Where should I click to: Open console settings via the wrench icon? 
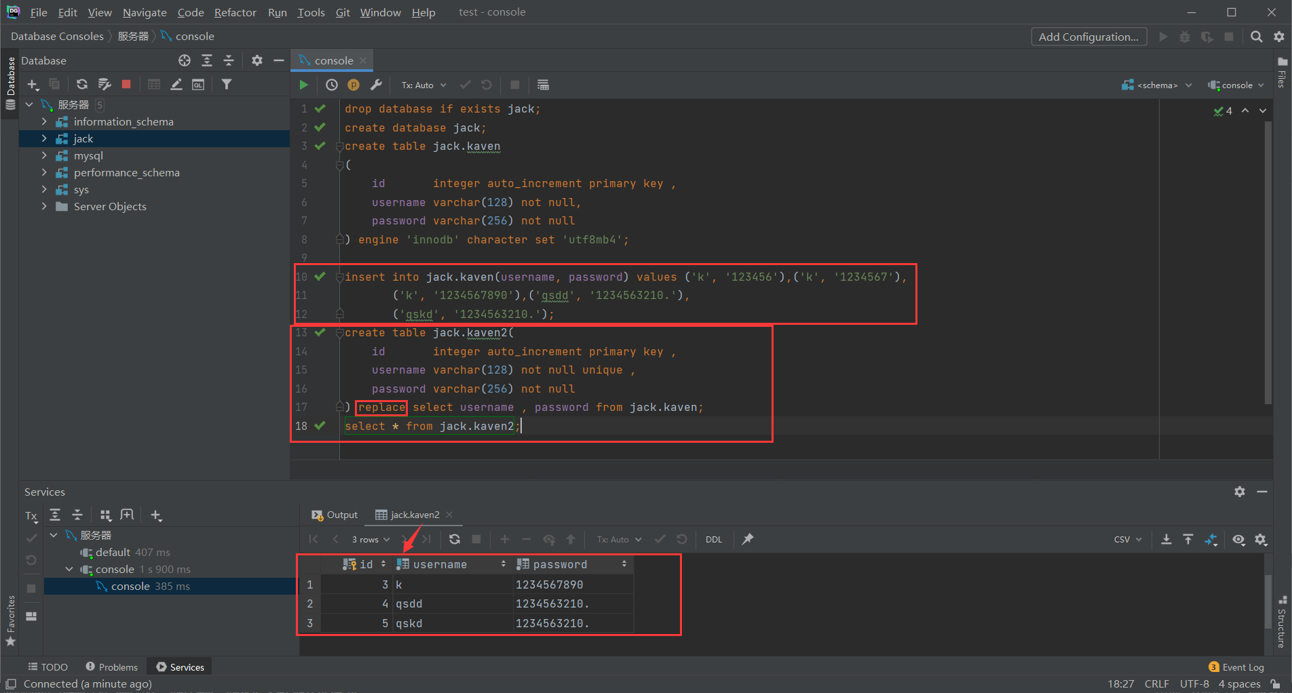tap(376, 85)
